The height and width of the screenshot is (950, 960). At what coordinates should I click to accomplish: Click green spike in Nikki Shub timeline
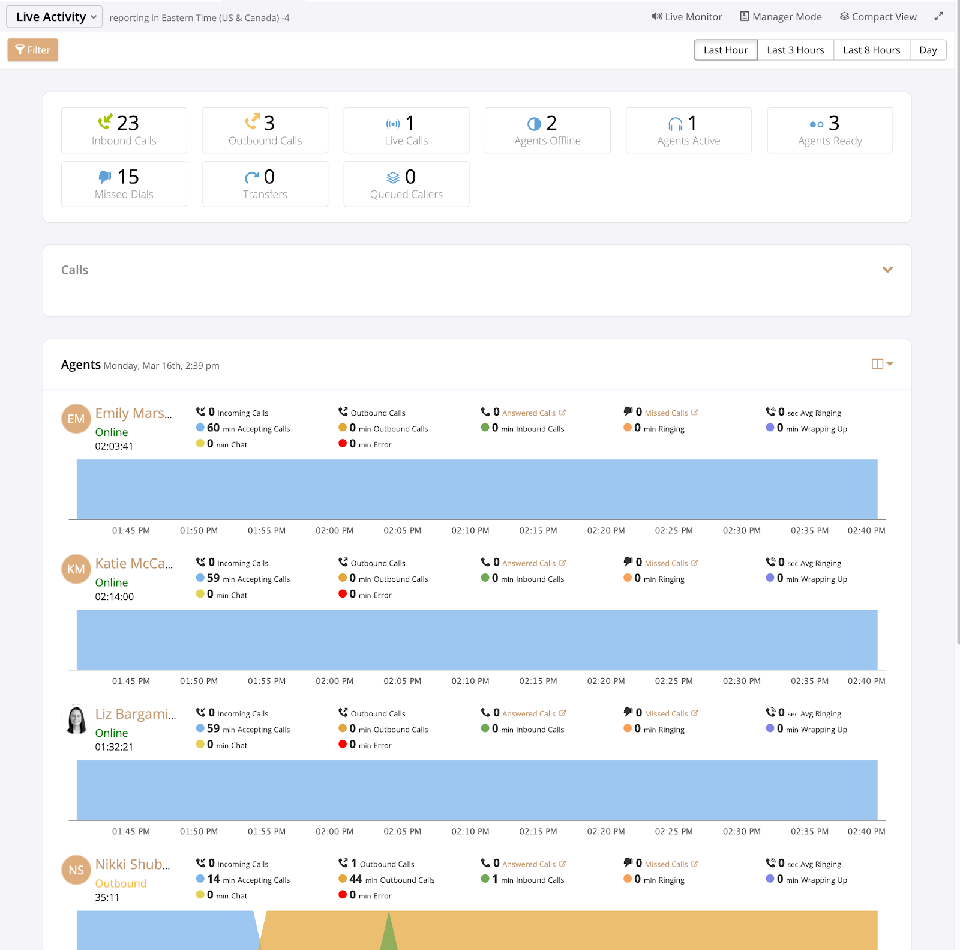tap(389, 934)
